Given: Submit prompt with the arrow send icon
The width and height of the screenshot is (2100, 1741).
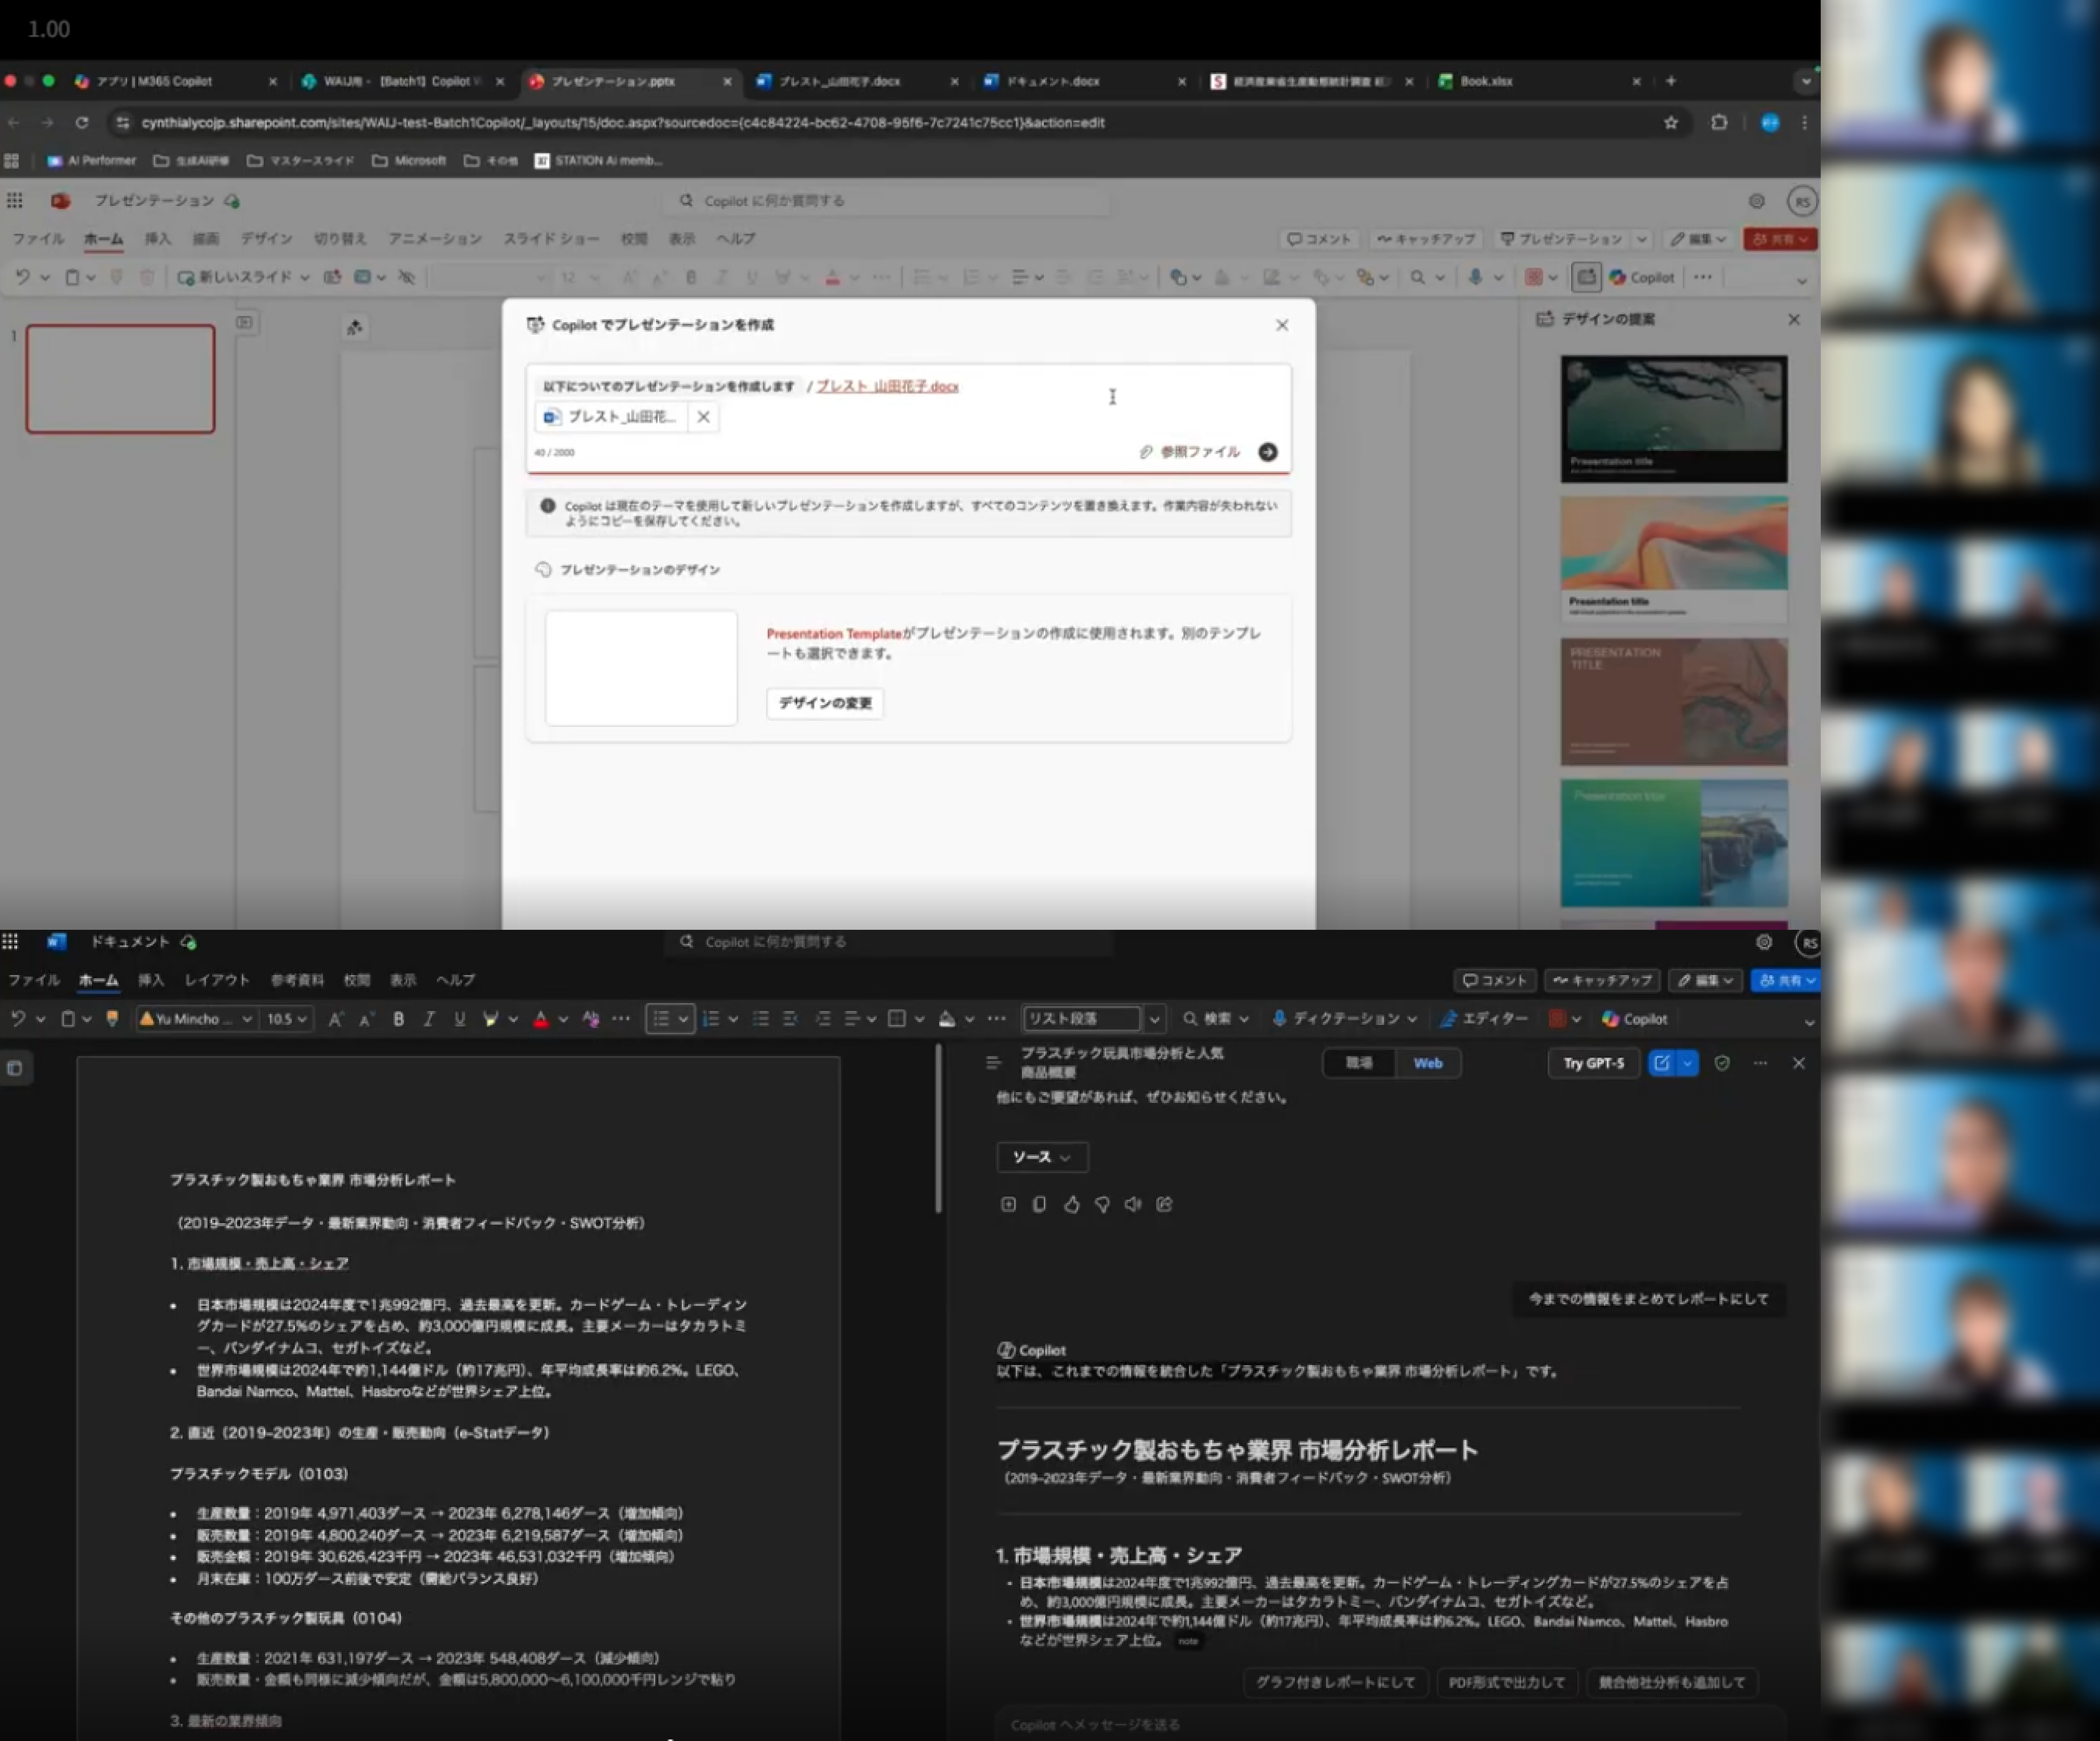Looking at the screenshot, I should coord(1267,452).
